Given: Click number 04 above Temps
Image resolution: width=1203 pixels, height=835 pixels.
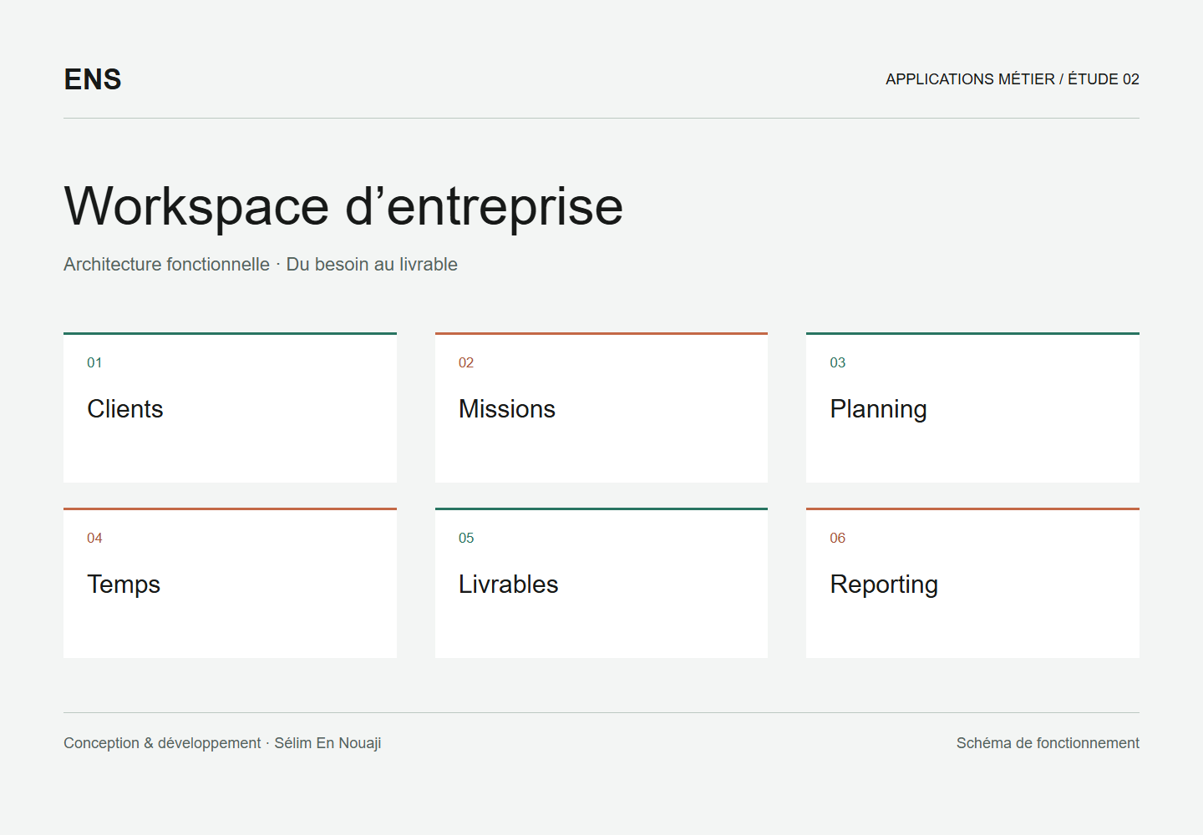Looking at the screenshot, I should 94,538.
